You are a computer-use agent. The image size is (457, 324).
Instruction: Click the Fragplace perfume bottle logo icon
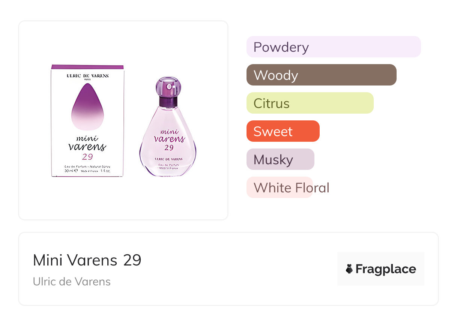pos(349,269)
